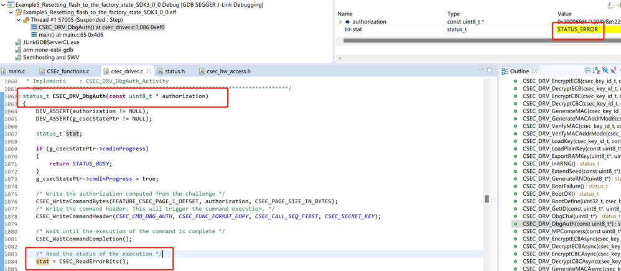Click the Thread #1 icon

[x=26, y=20]
